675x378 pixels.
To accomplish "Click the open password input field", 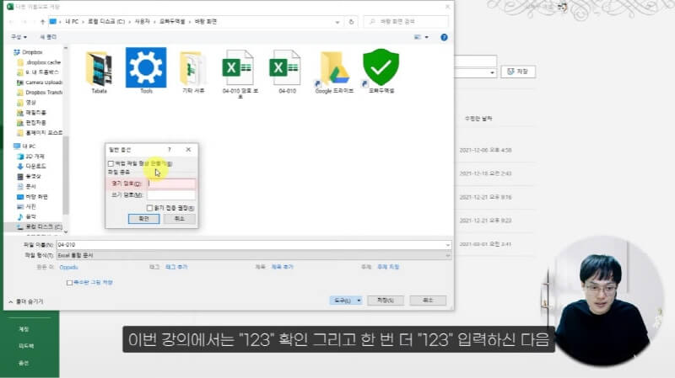I will [x=171, y=184].
